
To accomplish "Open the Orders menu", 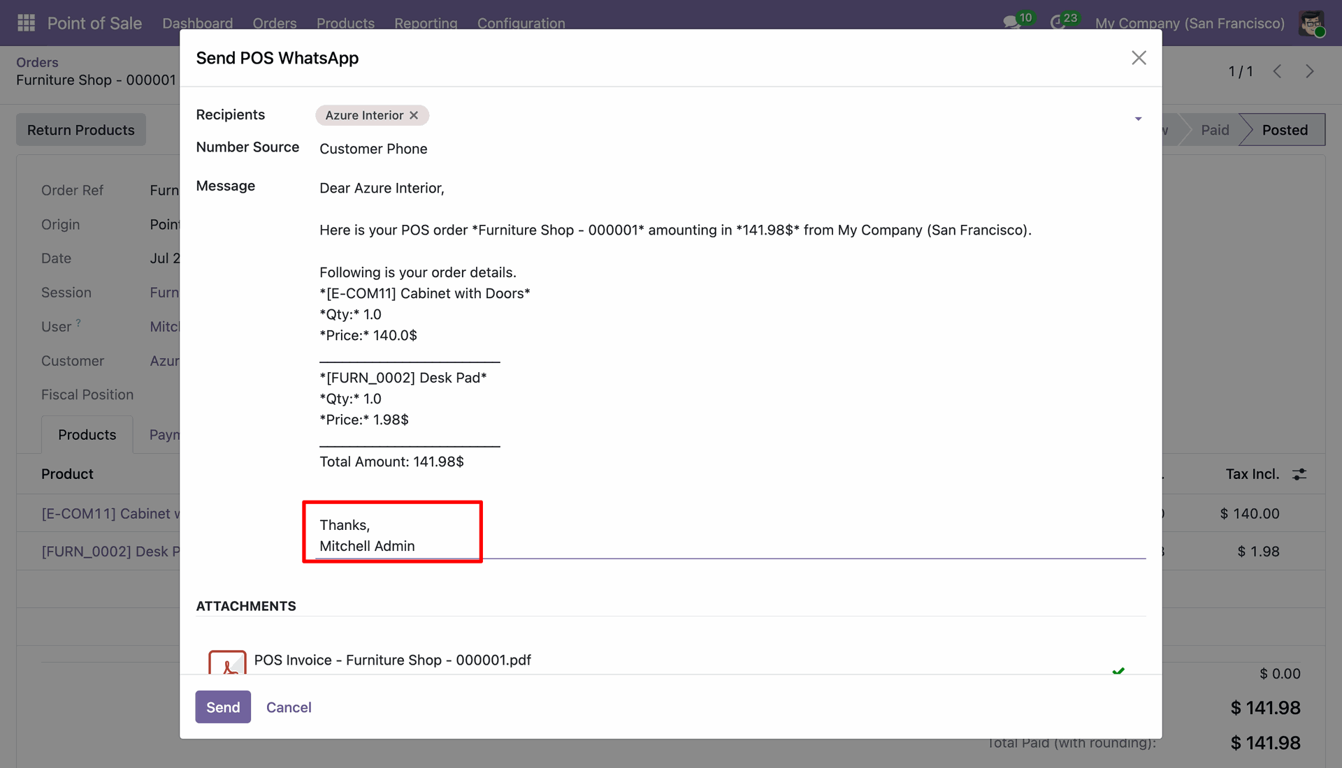I will [x=275, y=23].
